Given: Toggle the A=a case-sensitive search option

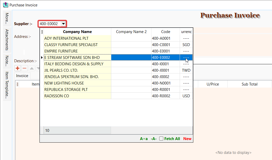Looking at the screenshot, I should coord(144,139).
